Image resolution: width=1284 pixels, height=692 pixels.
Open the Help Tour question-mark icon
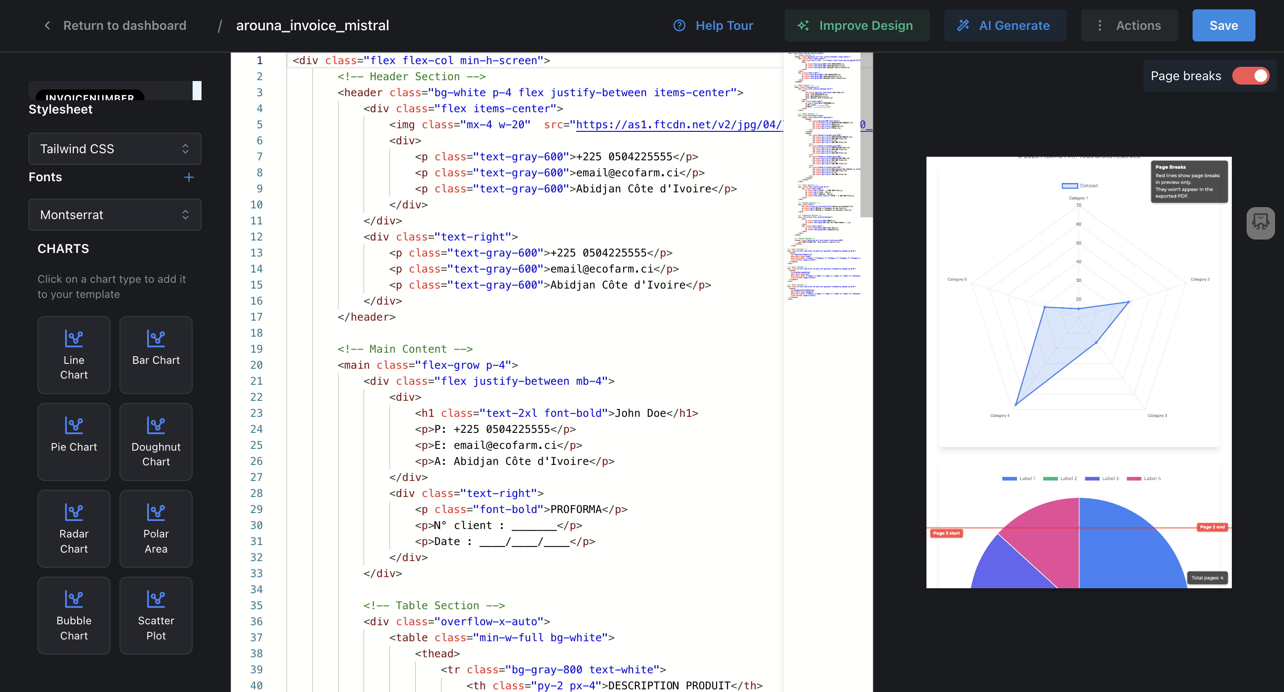[679, 25]
